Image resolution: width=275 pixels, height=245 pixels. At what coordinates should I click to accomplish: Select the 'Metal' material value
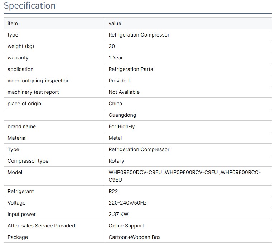click(x=115, y=138)
